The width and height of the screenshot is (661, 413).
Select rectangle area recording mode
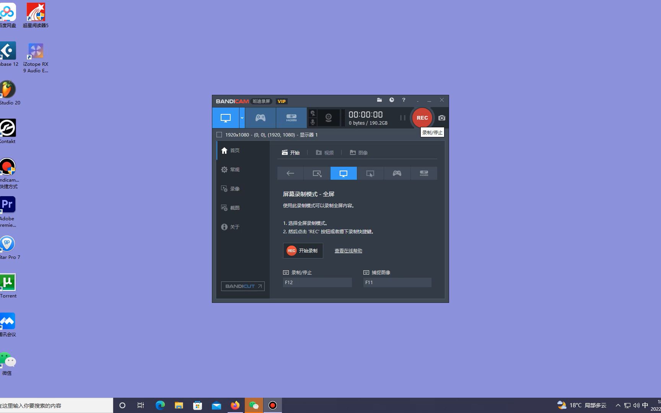point(317,173)
